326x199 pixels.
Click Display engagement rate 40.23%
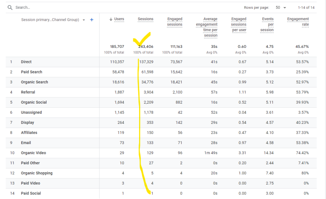(x=302, y=123)
